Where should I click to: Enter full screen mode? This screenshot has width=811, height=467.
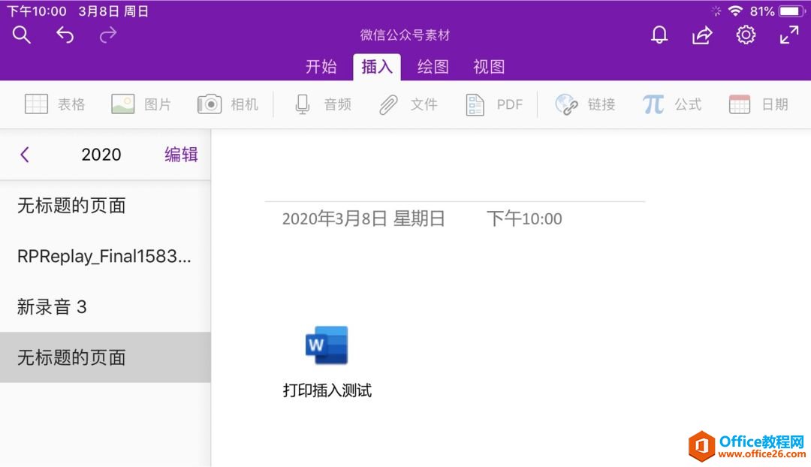[x=788, y=35]
